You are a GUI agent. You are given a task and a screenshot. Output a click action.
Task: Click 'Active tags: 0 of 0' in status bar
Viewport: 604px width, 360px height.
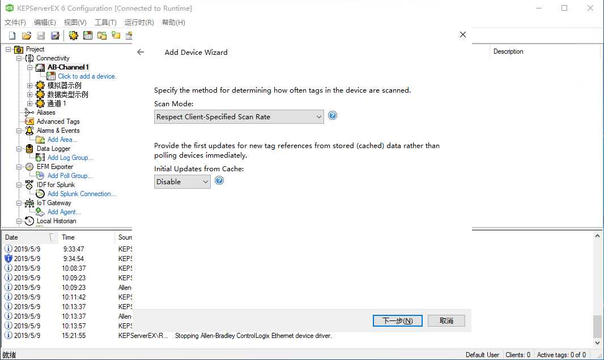coord(562,355)
